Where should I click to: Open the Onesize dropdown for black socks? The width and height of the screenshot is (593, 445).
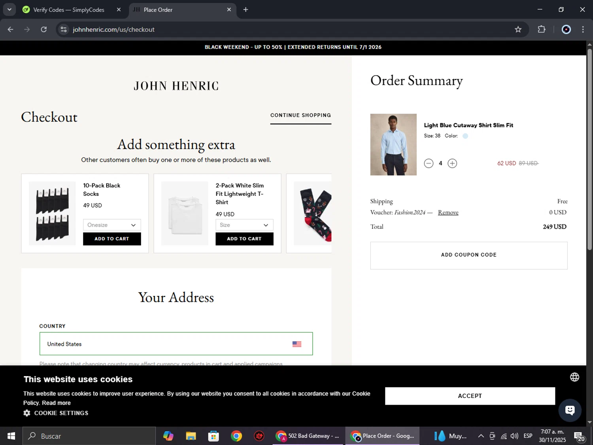tap(112, 225)
